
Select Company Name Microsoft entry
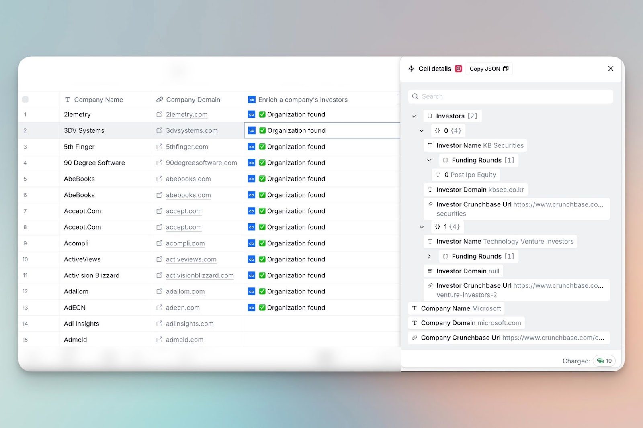(456, 308)
